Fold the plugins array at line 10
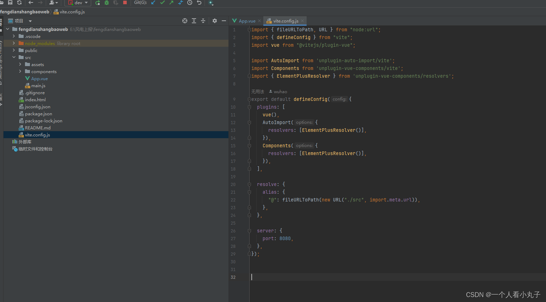This screenshot has width=546, height=302. click(249, 107)
